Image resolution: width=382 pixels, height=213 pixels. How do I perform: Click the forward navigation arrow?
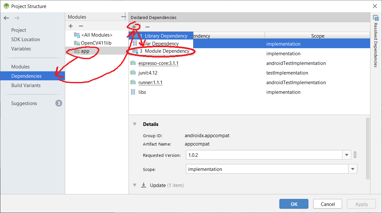point(17,18)
